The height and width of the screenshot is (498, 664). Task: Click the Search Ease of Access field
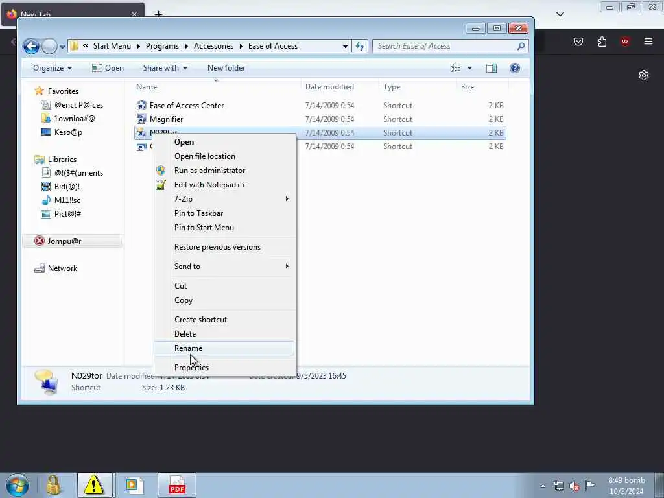450,46
